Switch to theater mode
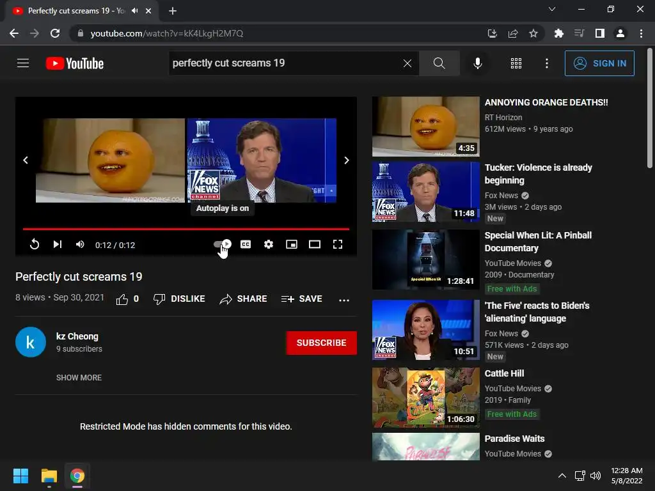 pyautogui.click(x=315, y=244)
